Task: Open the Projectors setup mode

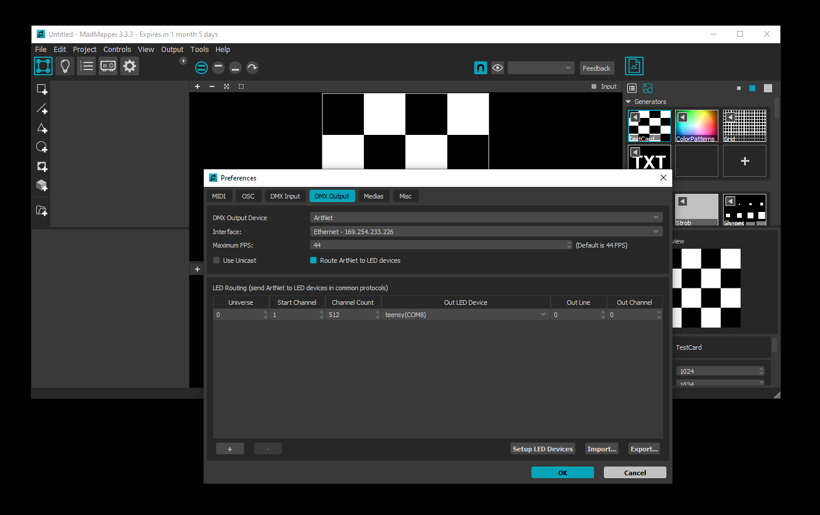Action: click(108, 66)
